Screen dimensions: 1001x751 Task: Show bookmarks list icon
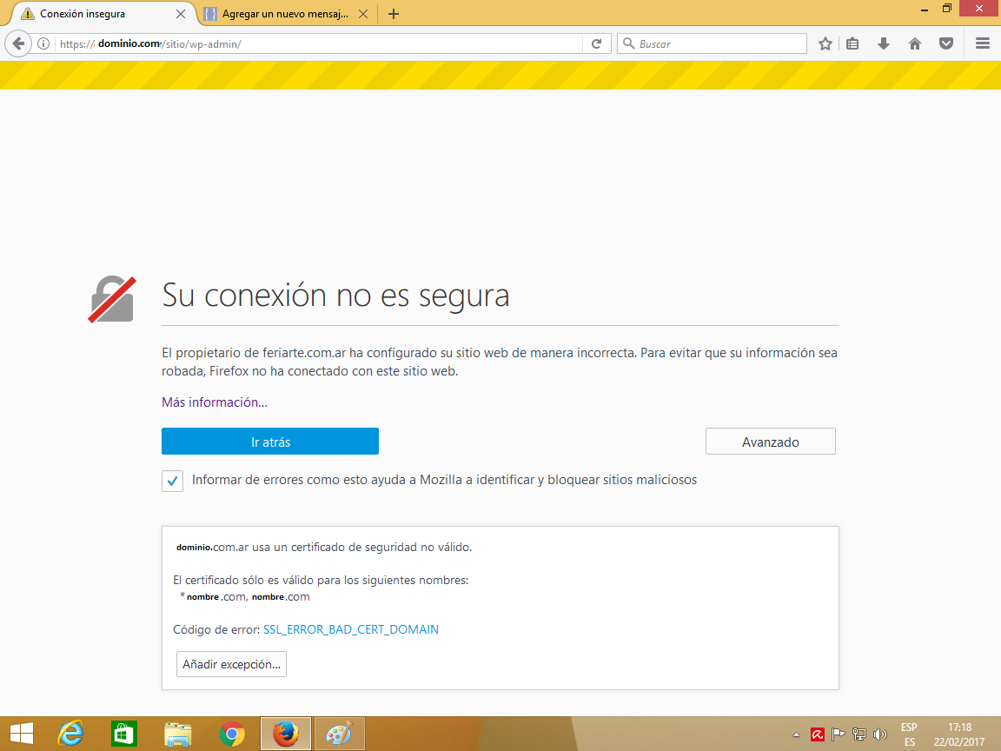point(852,43)
